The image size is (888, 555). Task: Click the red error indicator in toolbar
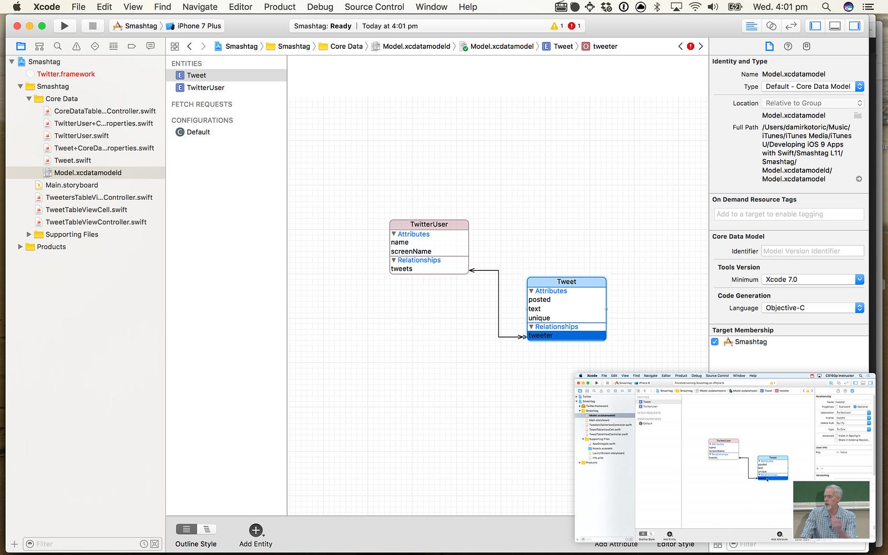[x=574, y=26]
